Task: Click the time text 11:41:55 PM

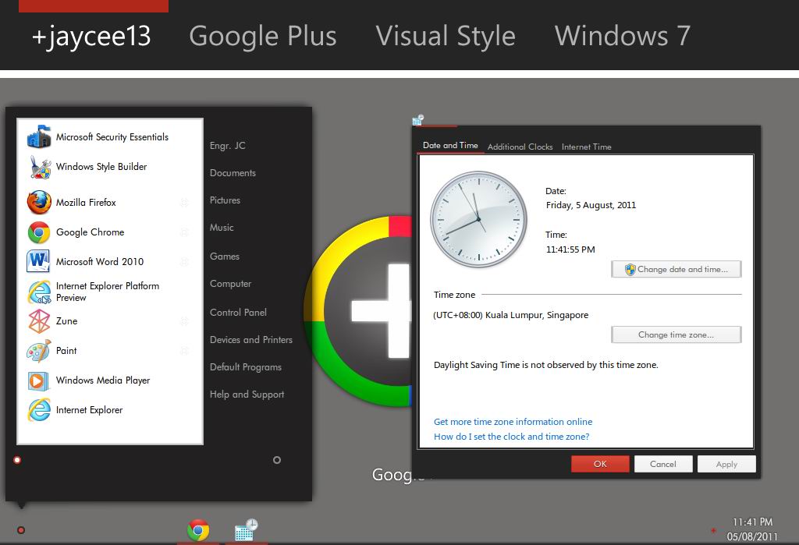Action: pyautogui.click(x=570, y=249)
